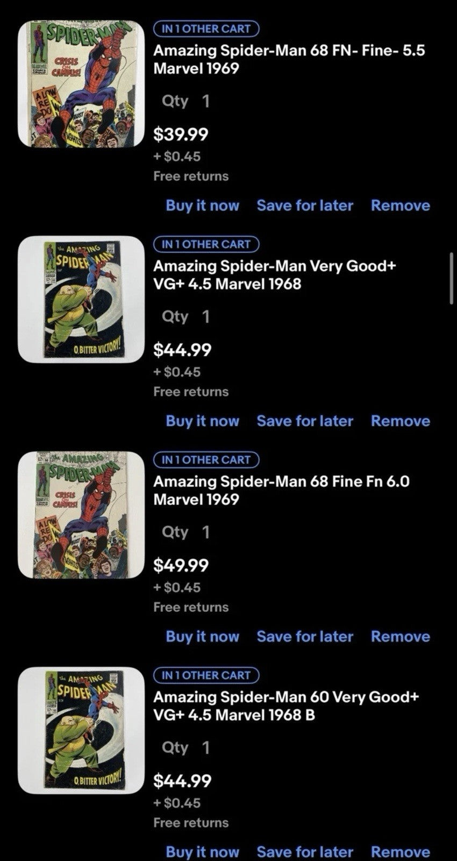
Task: Open the $39.99 Spider-Man 68 cover thumbnail
Action: coord(81,84)
